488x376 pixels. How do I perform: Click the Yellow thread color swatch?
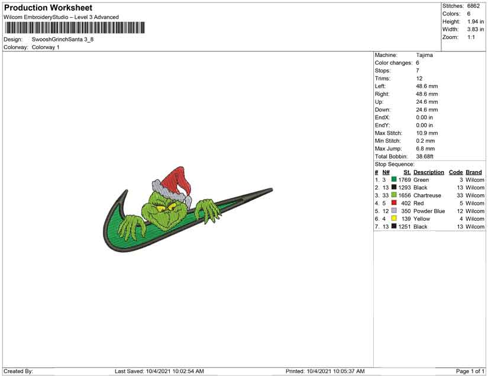[x=394, y=218]
